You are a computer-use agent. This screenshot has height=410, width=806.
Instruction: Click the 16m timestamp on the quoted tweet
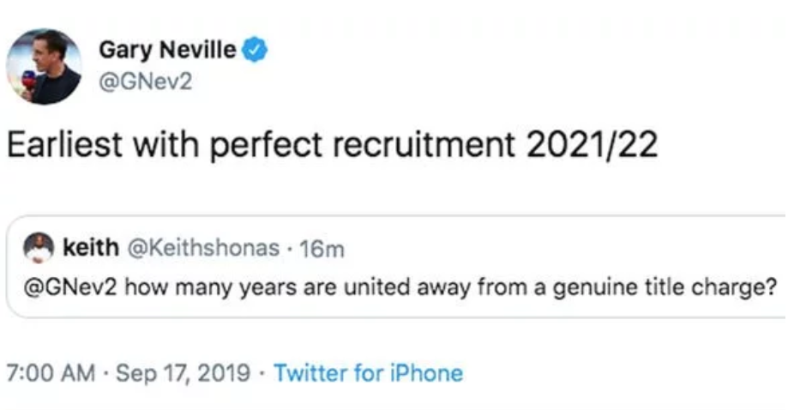[x=323, y=249]
